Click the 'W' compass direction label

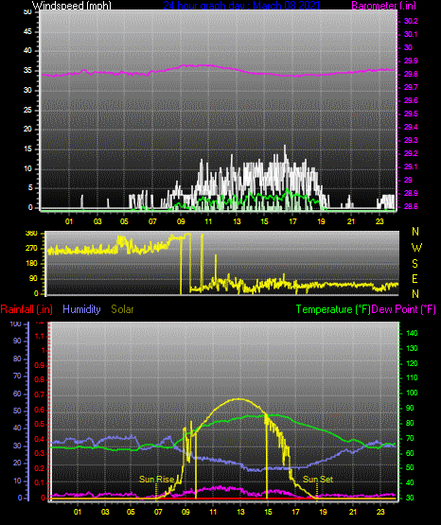tap(416, 248)
